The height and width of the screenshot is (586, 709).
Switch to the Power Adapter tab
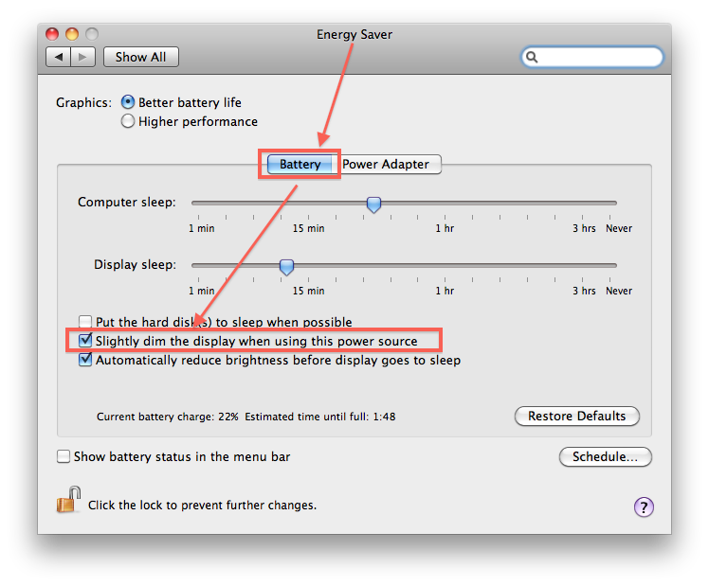pos(387,164)
